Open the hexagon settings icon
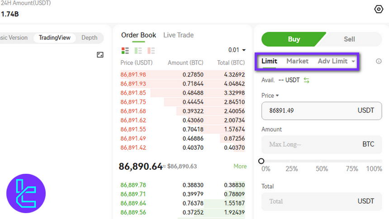Viewport: 389px width, 219px height. click(x=379, y=9)
